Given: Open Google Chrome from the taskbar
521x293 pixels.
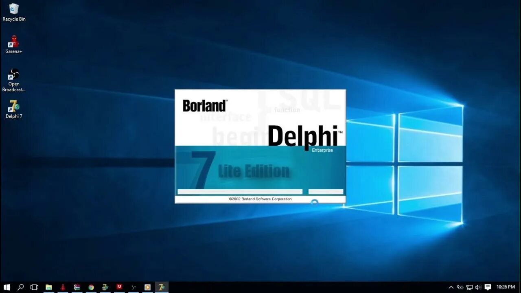Looking at the screenshot, I should coord(91,287).
